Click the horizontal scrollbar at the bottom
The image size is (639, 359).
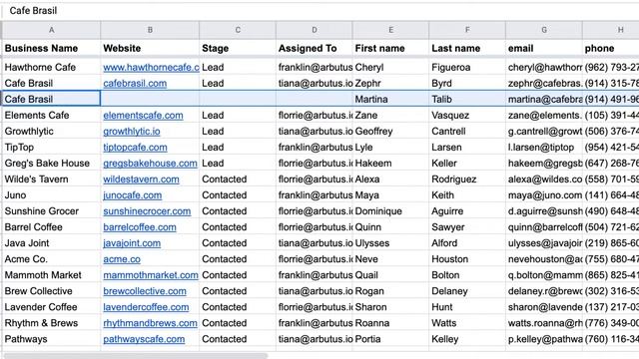pyautogui.click(x=136, y=356)
